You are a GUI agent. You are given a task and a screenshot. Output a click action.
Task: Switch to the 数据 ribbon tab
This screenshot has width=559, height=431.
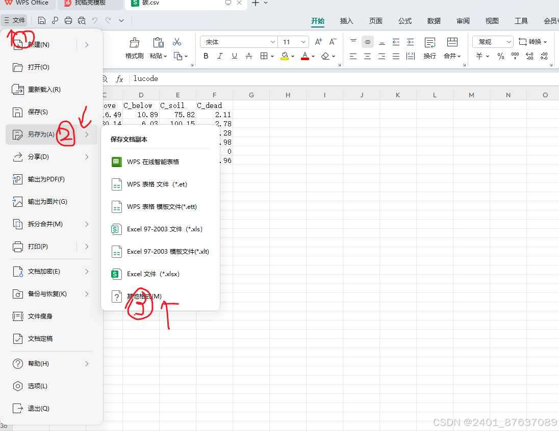click(434, 21)
